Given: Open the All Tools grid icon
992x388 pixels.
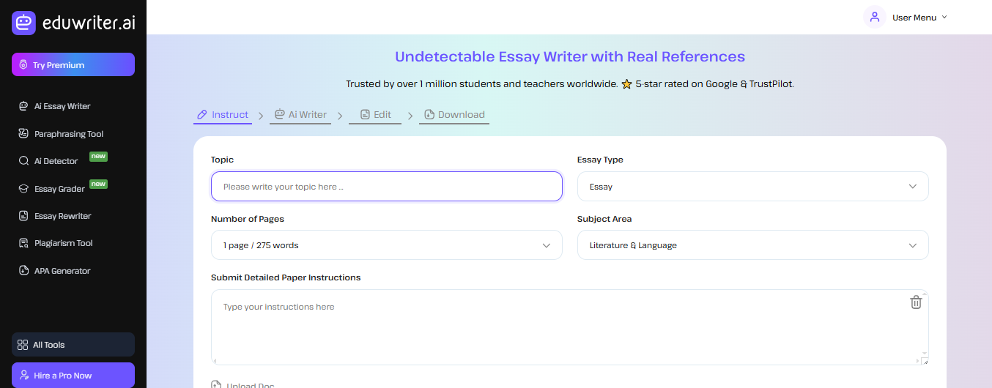Looking at the screenshot, I should click(23, 345).
